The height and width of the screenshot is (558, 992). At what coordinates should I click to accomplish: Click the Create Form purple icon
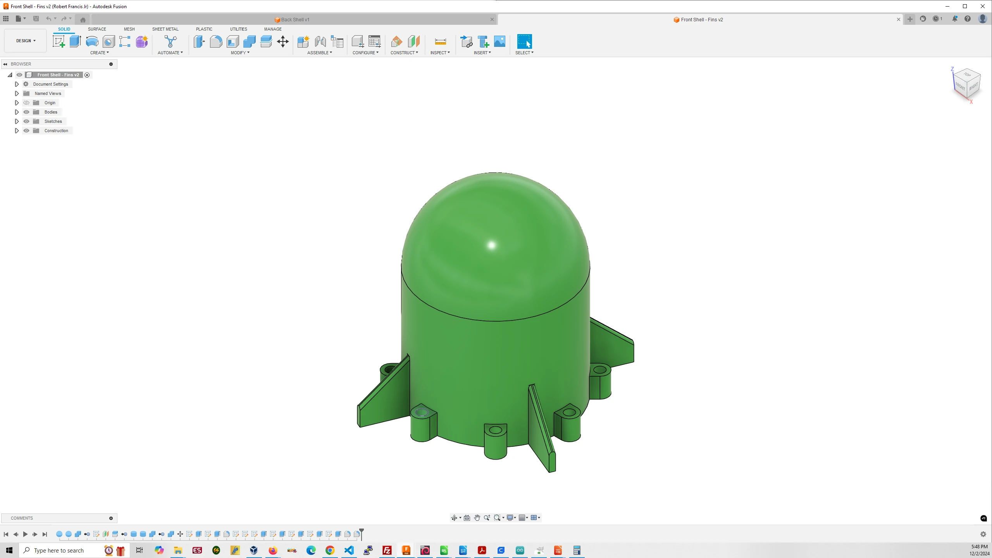coord(142,41)
